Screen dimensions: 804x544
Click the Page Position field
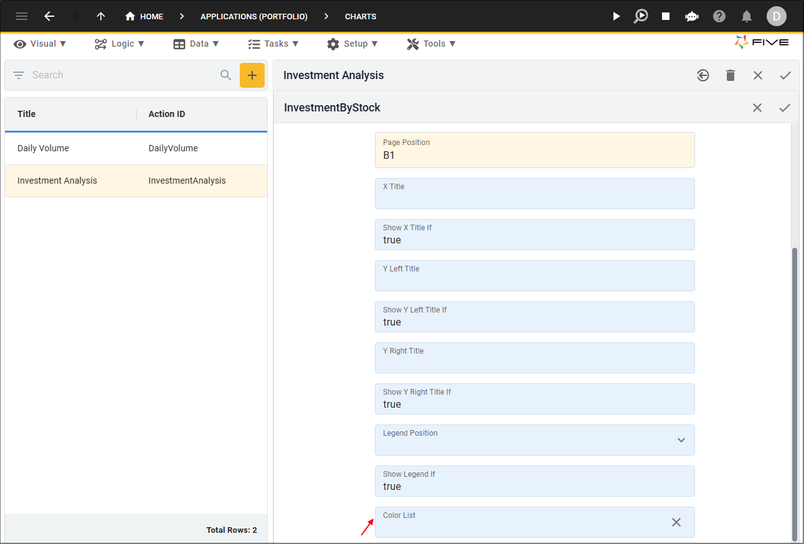(534, 150)
